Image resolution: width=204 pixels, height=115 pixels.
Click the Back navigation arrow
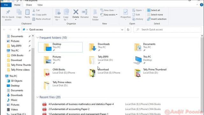4,30
